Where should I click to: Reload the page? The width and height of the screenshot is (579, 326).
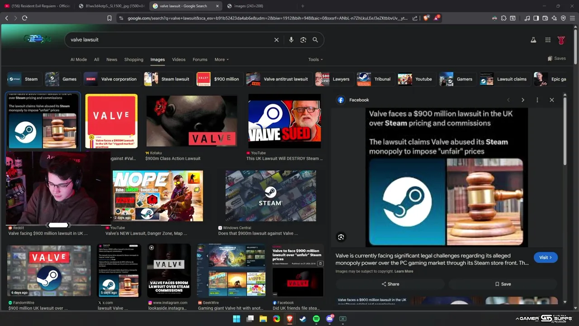[x=24, y=18]
